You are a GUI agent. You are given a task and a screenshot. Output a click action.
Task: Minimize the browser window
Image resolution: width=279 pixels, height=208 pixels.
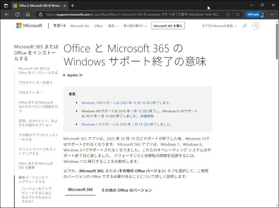[x=251, y=5]
